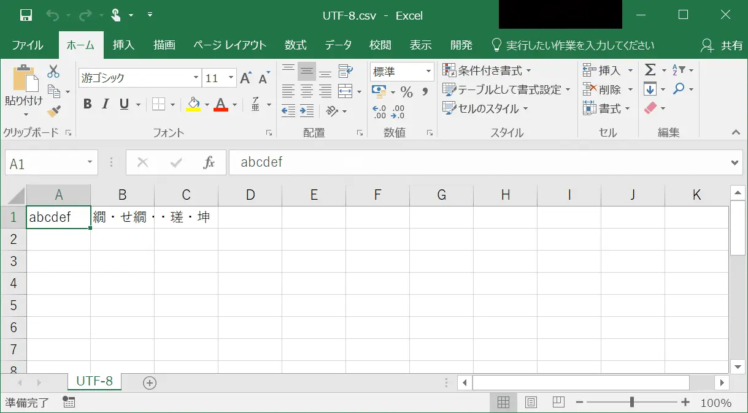
Task: Toggle Bold formatting
Action: [87, 104]
